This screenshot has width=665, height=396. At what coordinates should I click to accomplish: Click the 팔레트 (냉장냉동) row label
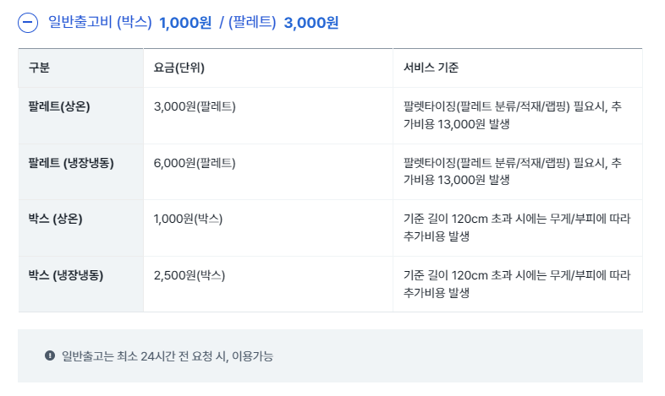(71, 163)
